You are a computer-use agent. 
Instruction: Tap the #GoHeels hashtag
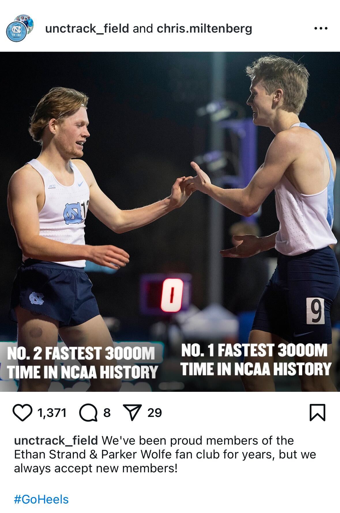(41, 499)
